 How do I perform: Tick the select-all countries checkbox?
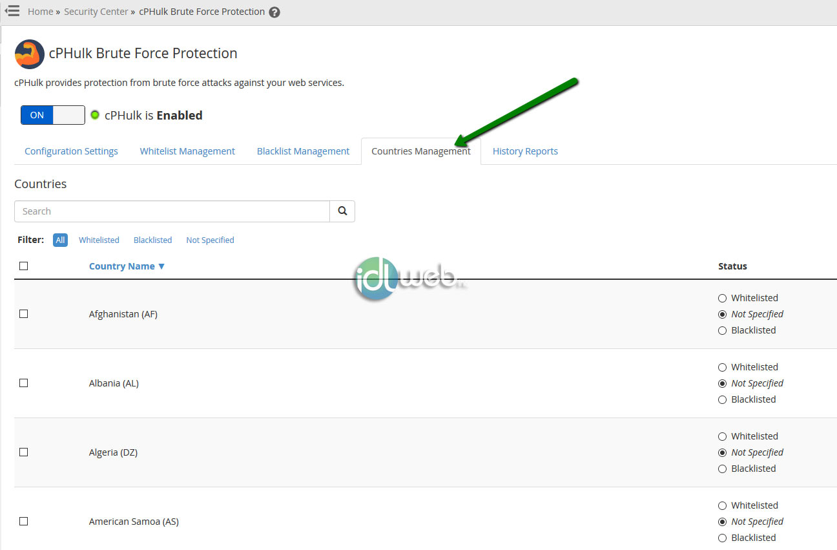24,266
